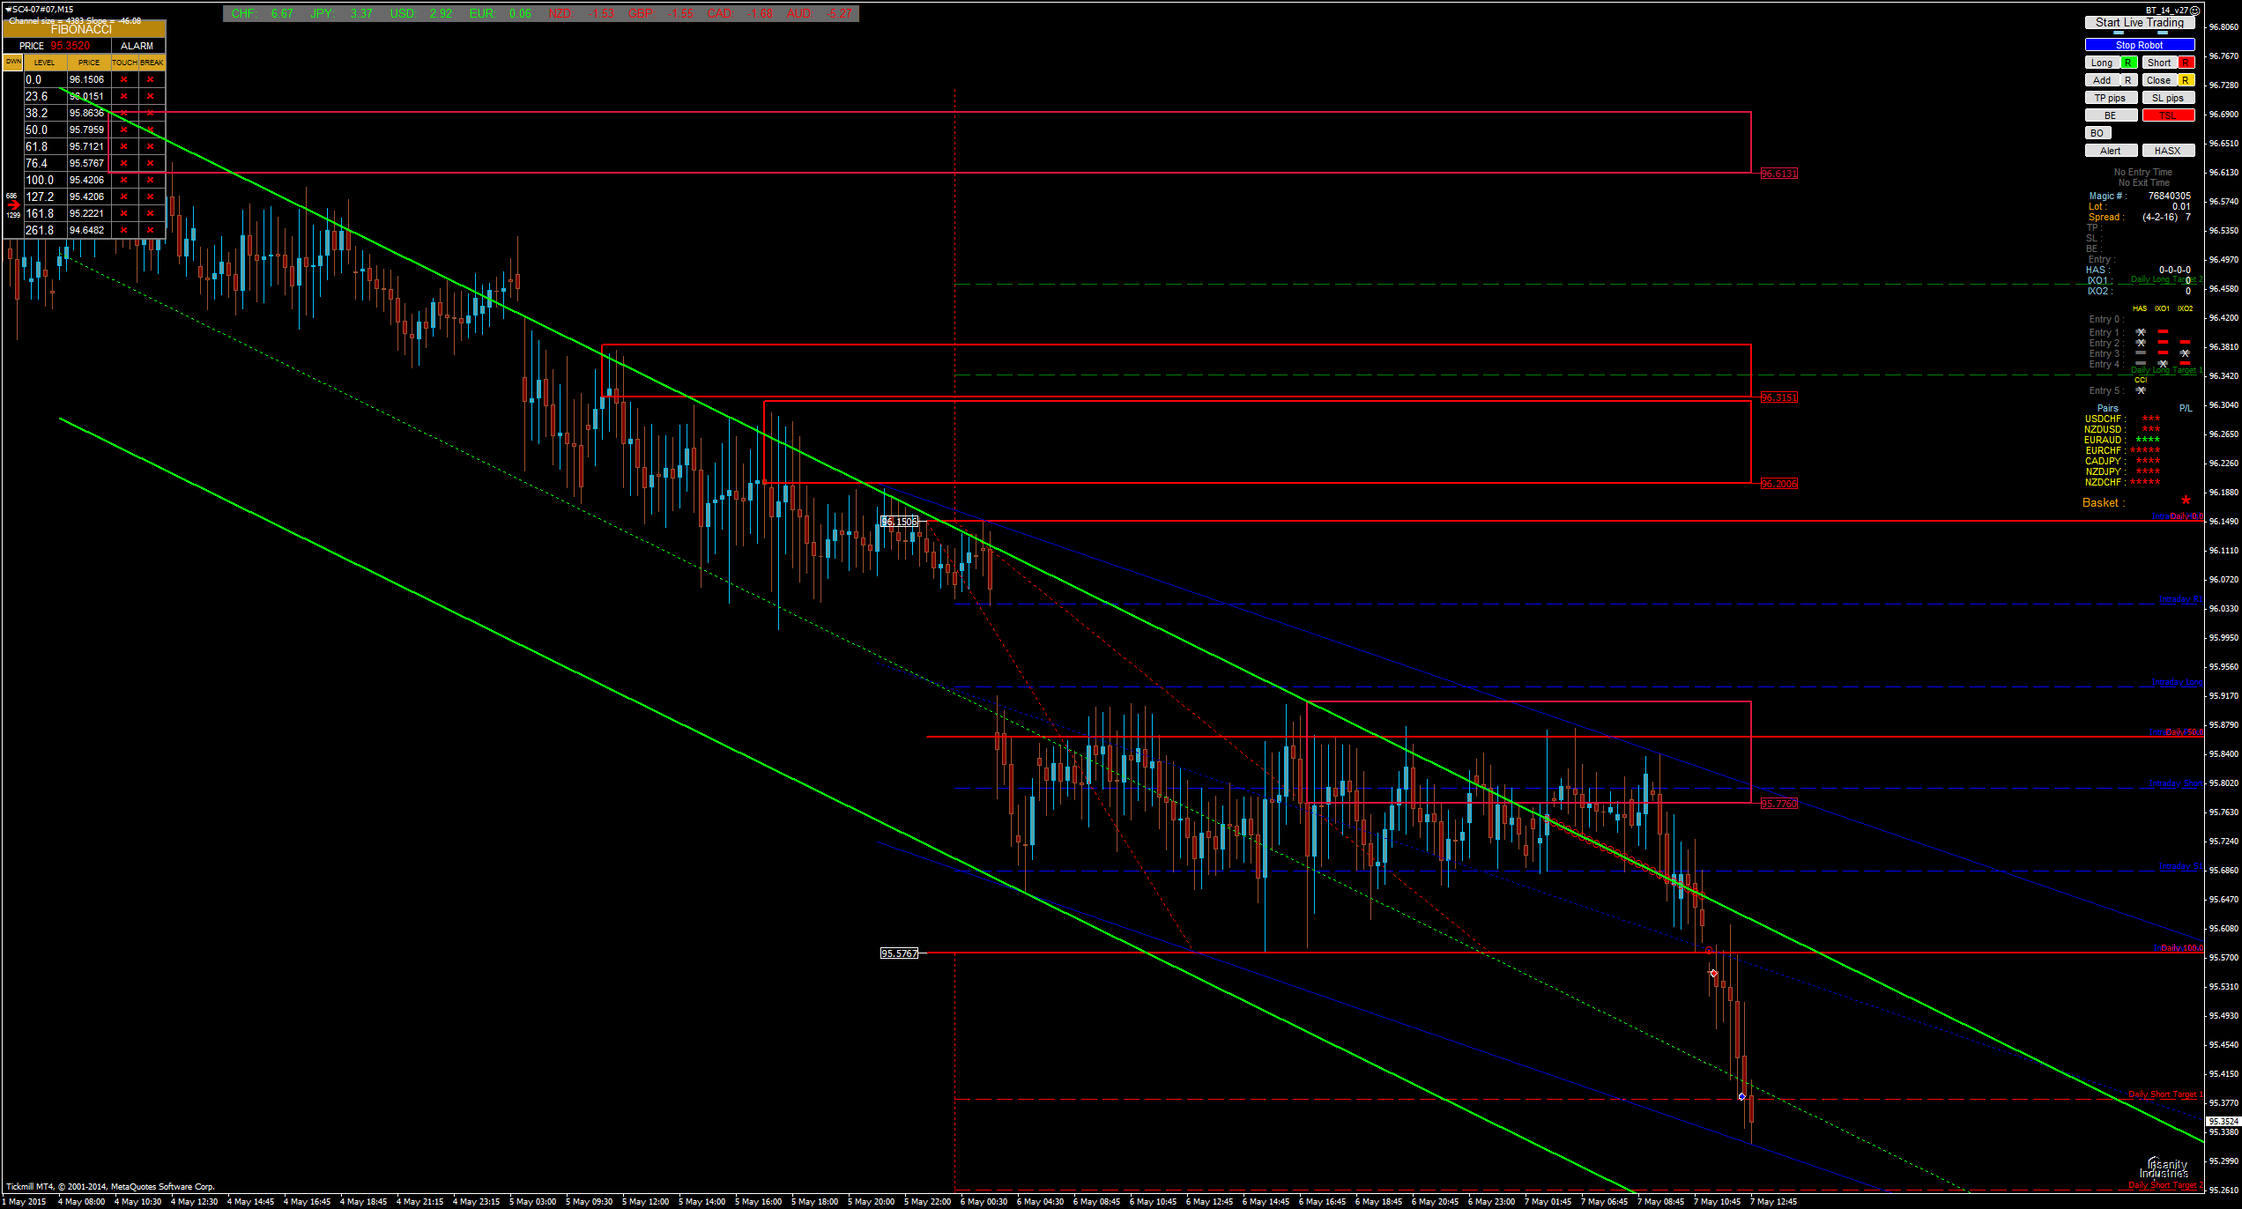This screenshot has height=1209, width=2242.
Task: Click the DWN direction toggle in Fibonacci panel
Action: [x=13, y=62]
